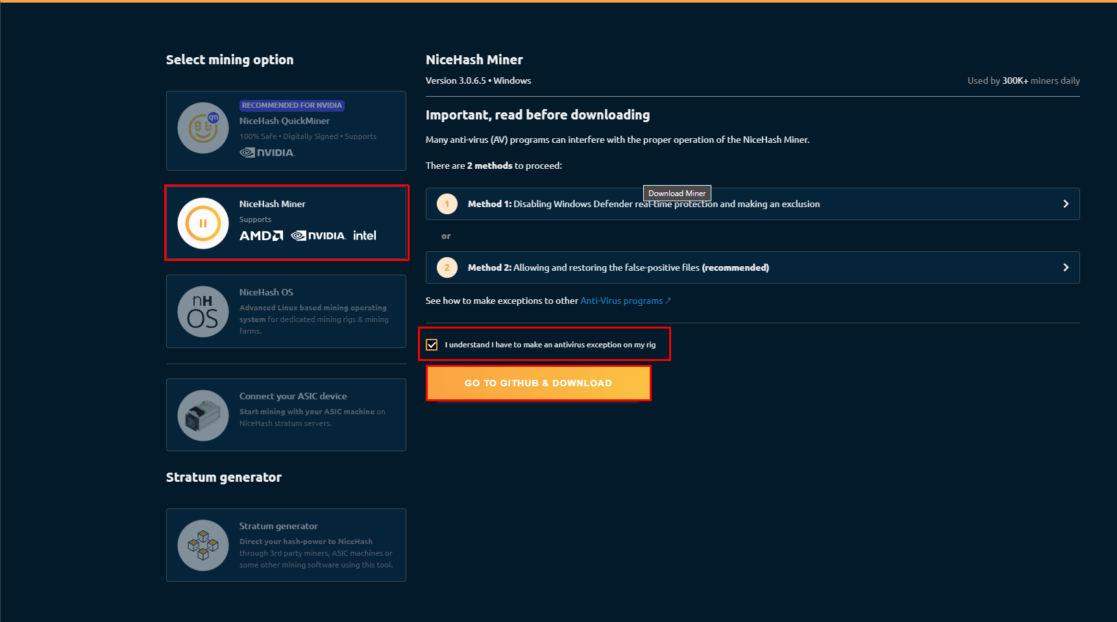Viewport: 1117px width, 622px height.
Task: Click the Select mining option heading
Action: click(230, 60)
